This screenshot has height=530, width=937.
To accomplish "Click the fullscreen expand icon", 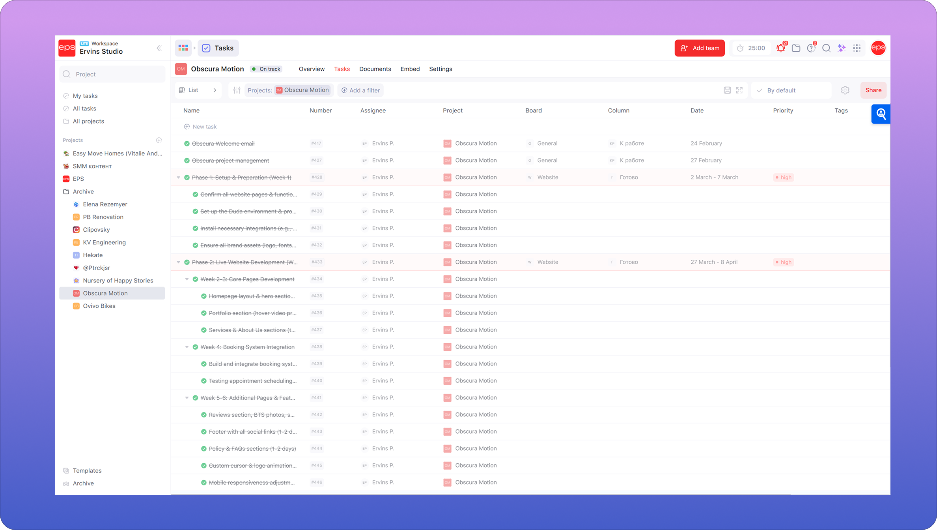I will point(739,90).
